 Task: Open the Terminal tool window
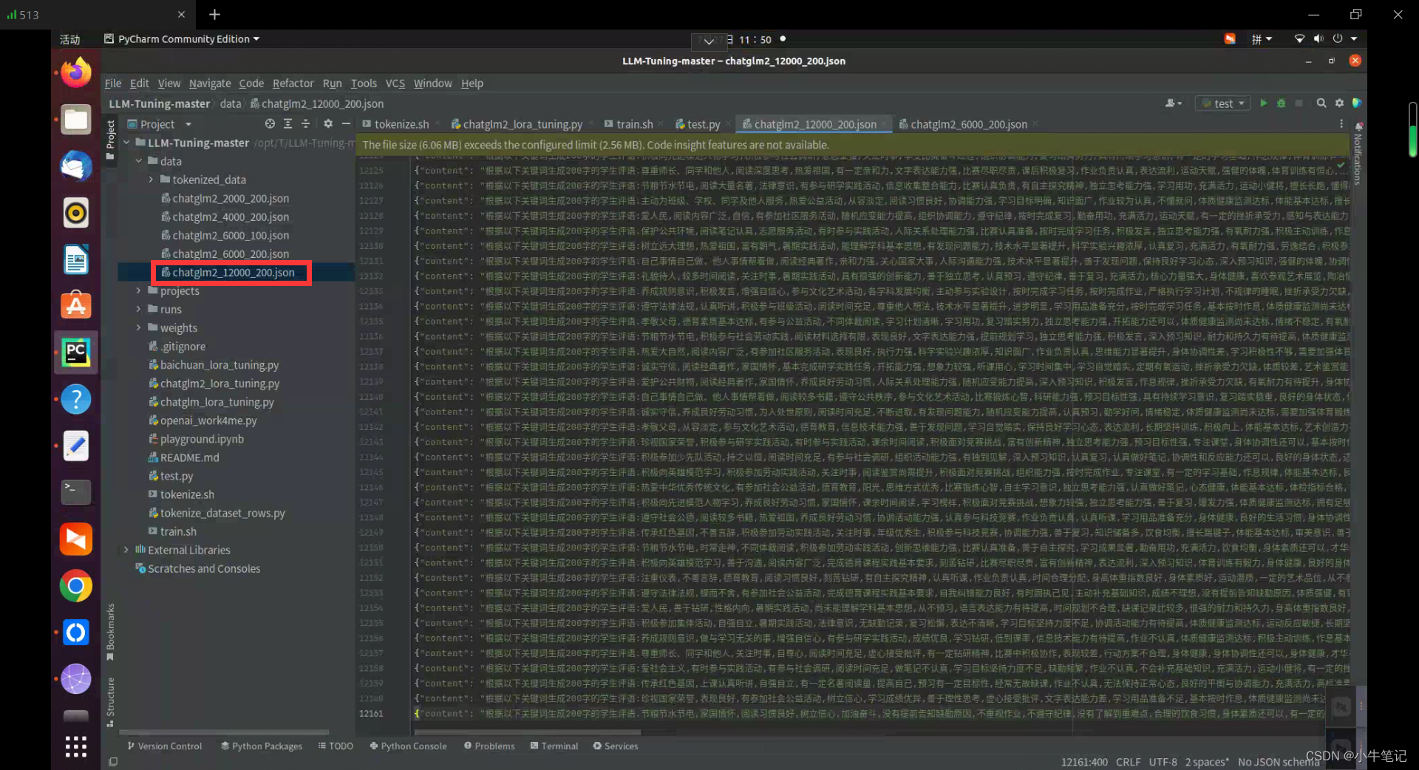[554, 746]
